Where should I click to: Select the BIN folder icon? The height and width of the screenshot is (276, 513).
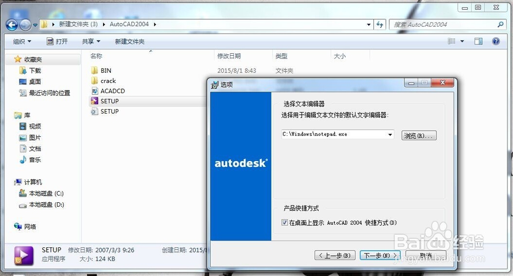coord(94,71)
